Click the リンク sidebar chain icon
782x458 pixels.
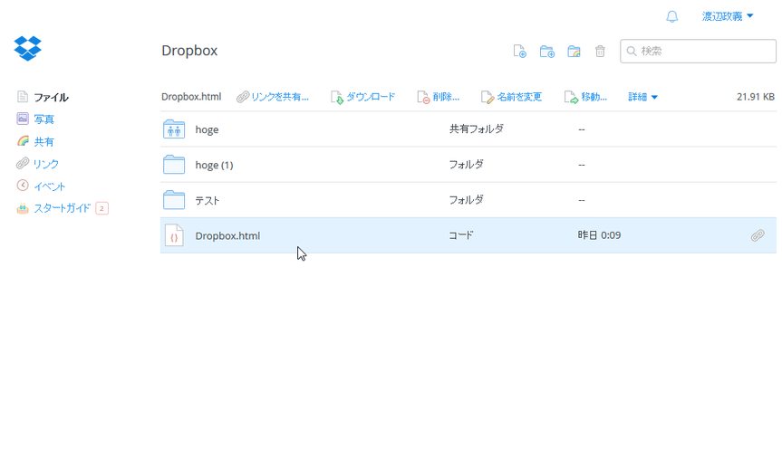23,163
